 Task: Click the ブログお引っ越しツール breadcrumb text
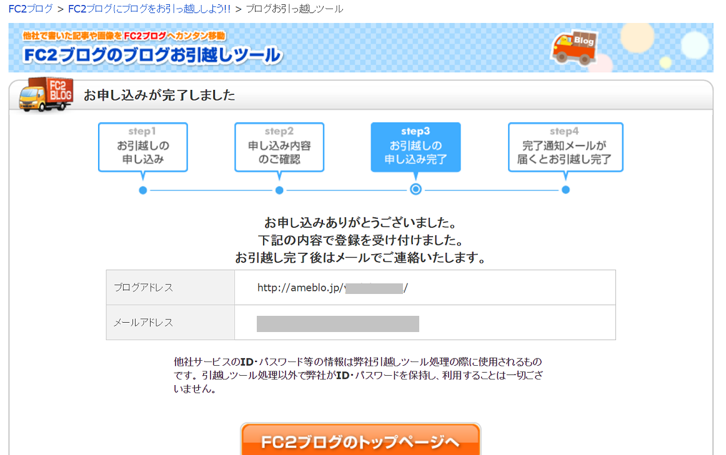(294, 9)
